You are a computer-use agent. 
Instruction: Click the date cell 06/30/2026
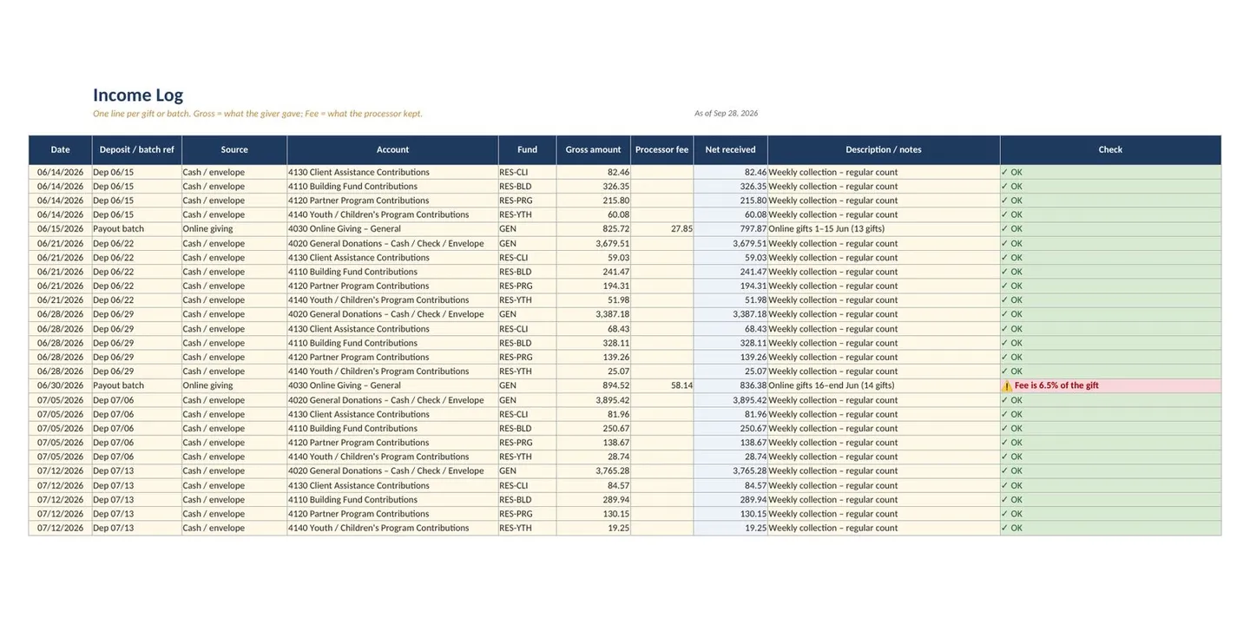click(x=60, y=385)
